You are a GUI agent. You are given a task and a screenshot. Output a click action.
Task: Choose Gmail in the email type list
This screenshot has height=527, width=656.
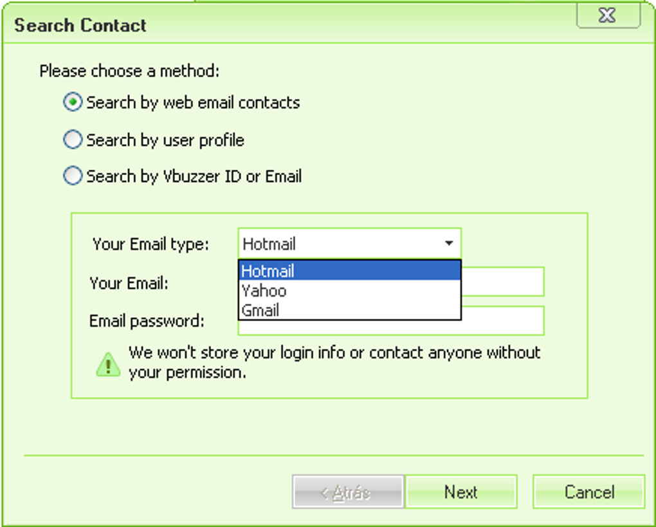pos(349,310)
